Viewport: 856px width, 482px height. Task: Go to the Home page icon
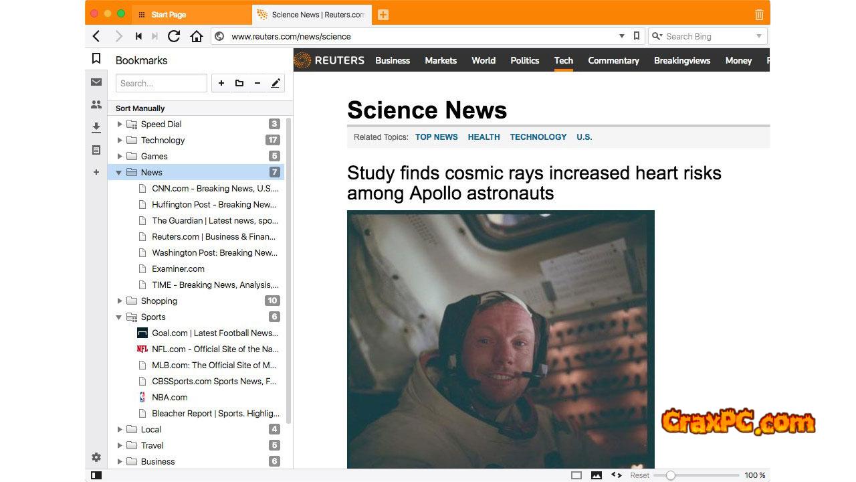click(197, 36)
